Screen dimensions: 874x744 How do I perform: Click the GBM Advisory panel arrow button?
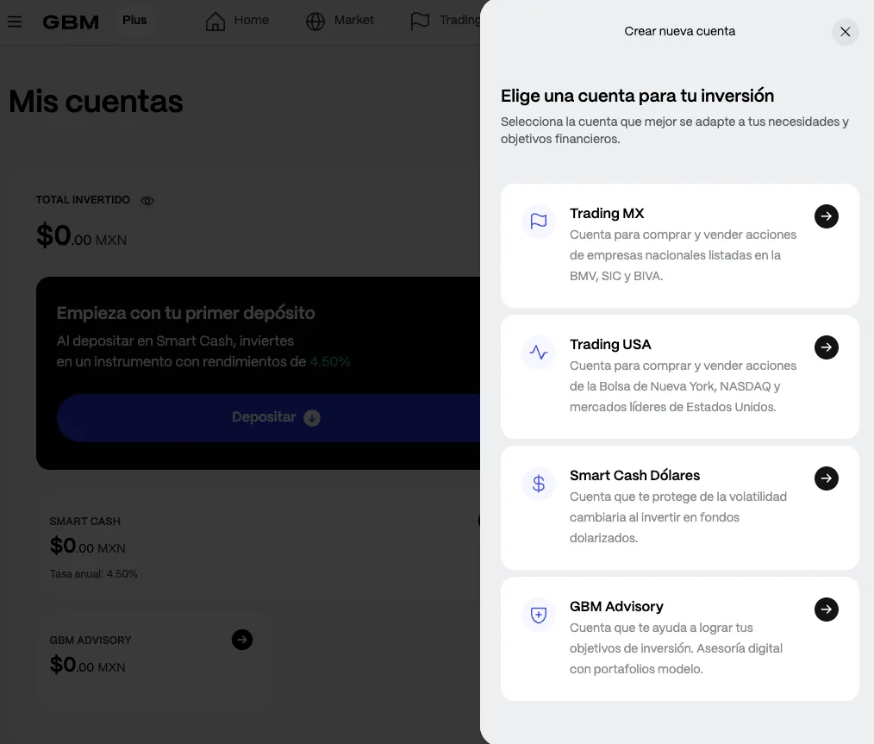point(826,610)
